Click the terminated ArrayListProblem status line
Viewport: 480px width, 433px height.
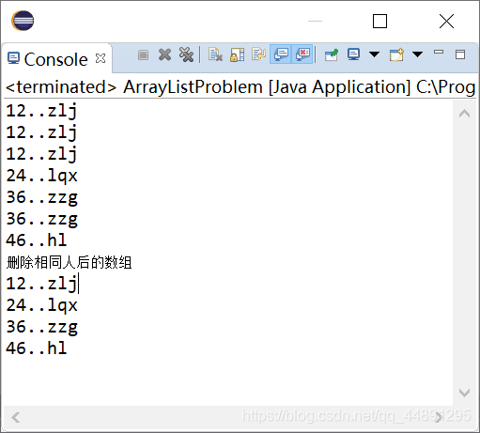click(240, 86)
